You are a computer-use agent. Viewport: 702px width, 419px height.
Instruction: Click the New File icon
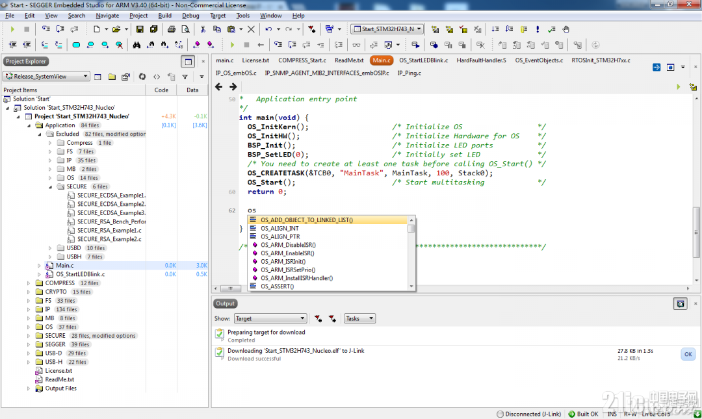[96, 29]
